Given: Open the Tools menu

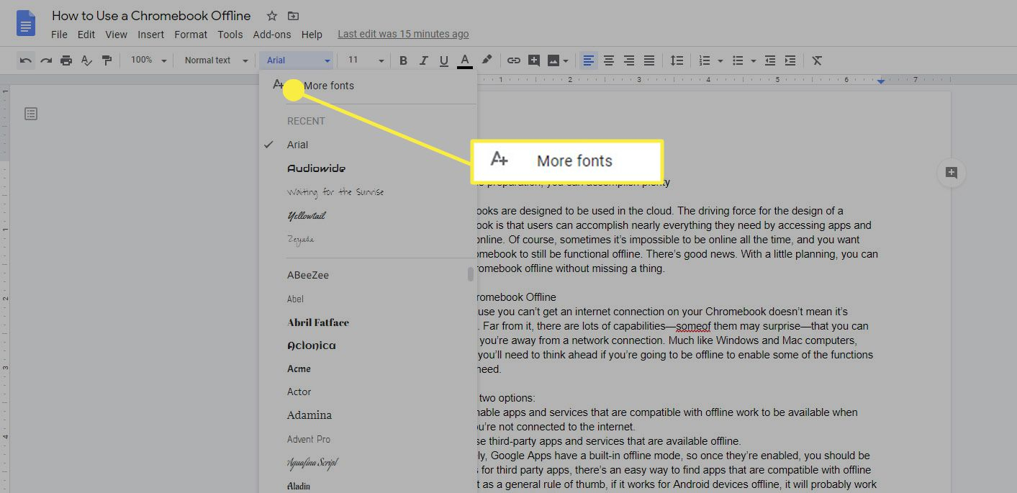Looking at the screenshot, I should 230,34.
